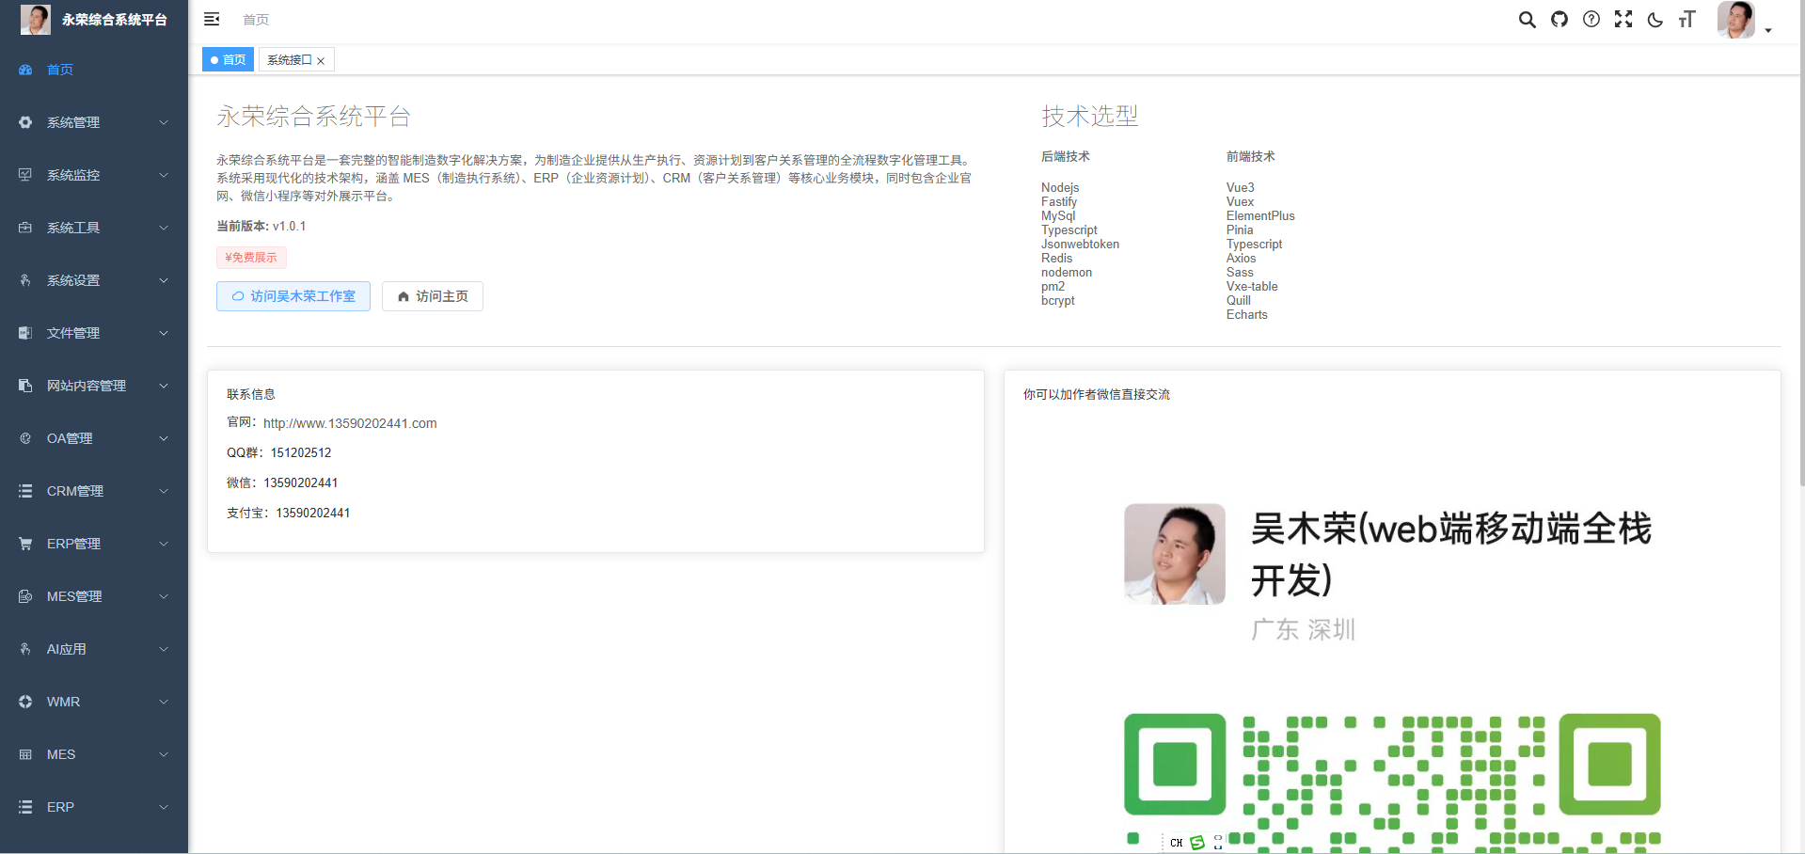Click the 首页 dashboard icon in sidebar
The width and height of the screenshot is (1805, 854).
pos(25,70)
